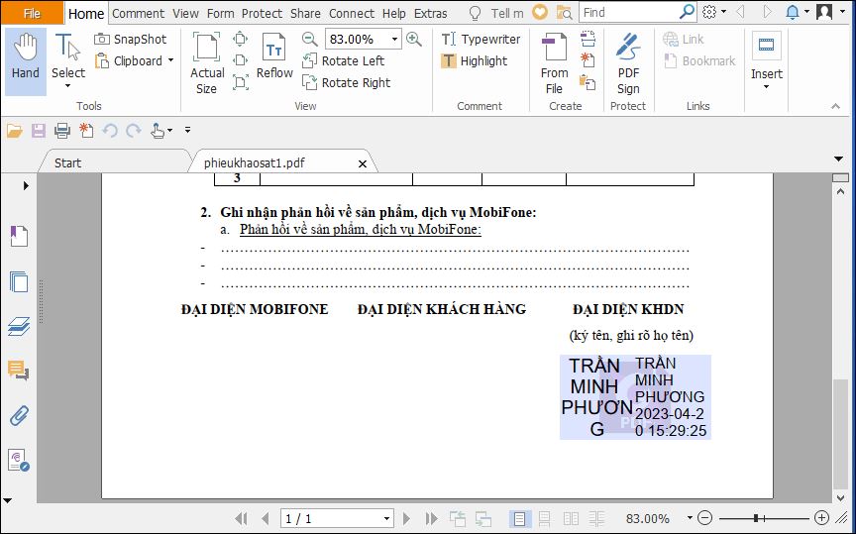Image resolution: width=856 pixels, height=534 pixels.
Task: Go to the first page
Action: 242,518
